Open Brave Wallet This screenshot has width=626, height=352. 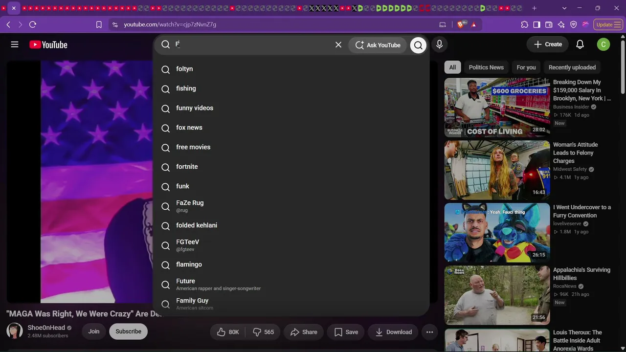tap(549, 24)
